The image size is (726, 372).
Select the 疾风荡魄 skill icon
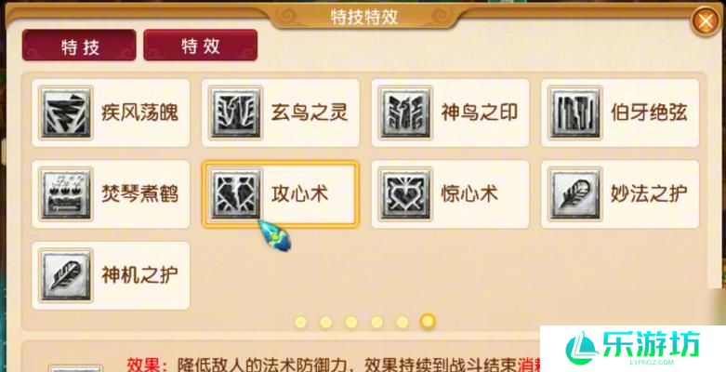tap(66, 113)
